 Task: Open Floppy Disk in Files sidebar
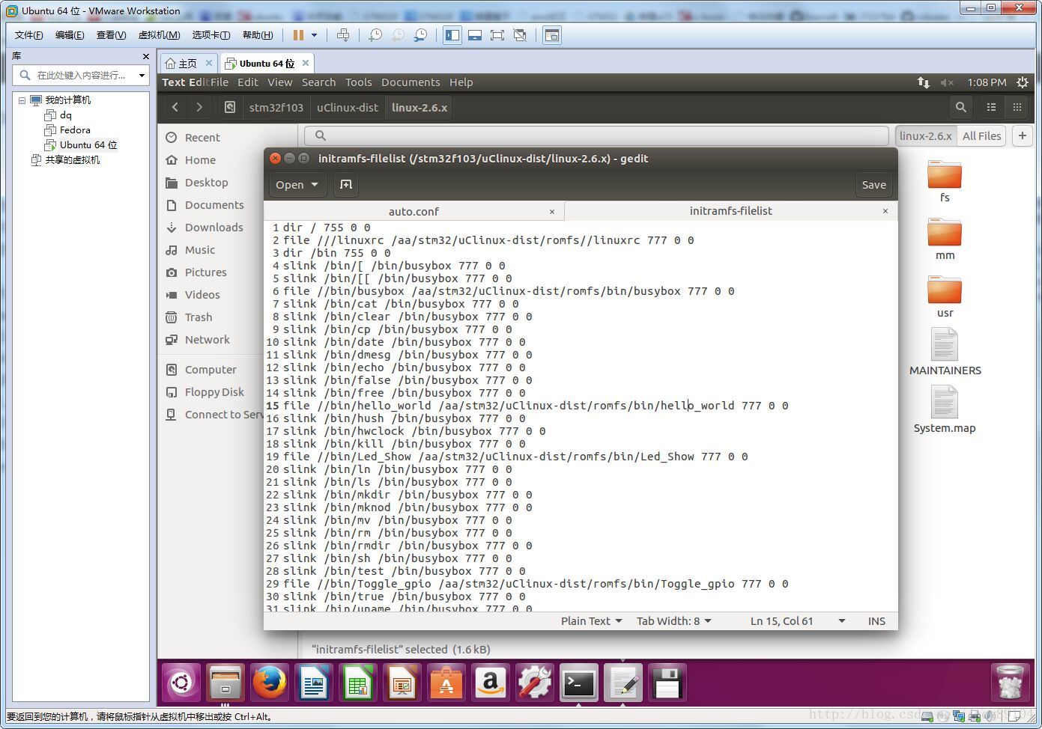point(214,392)
